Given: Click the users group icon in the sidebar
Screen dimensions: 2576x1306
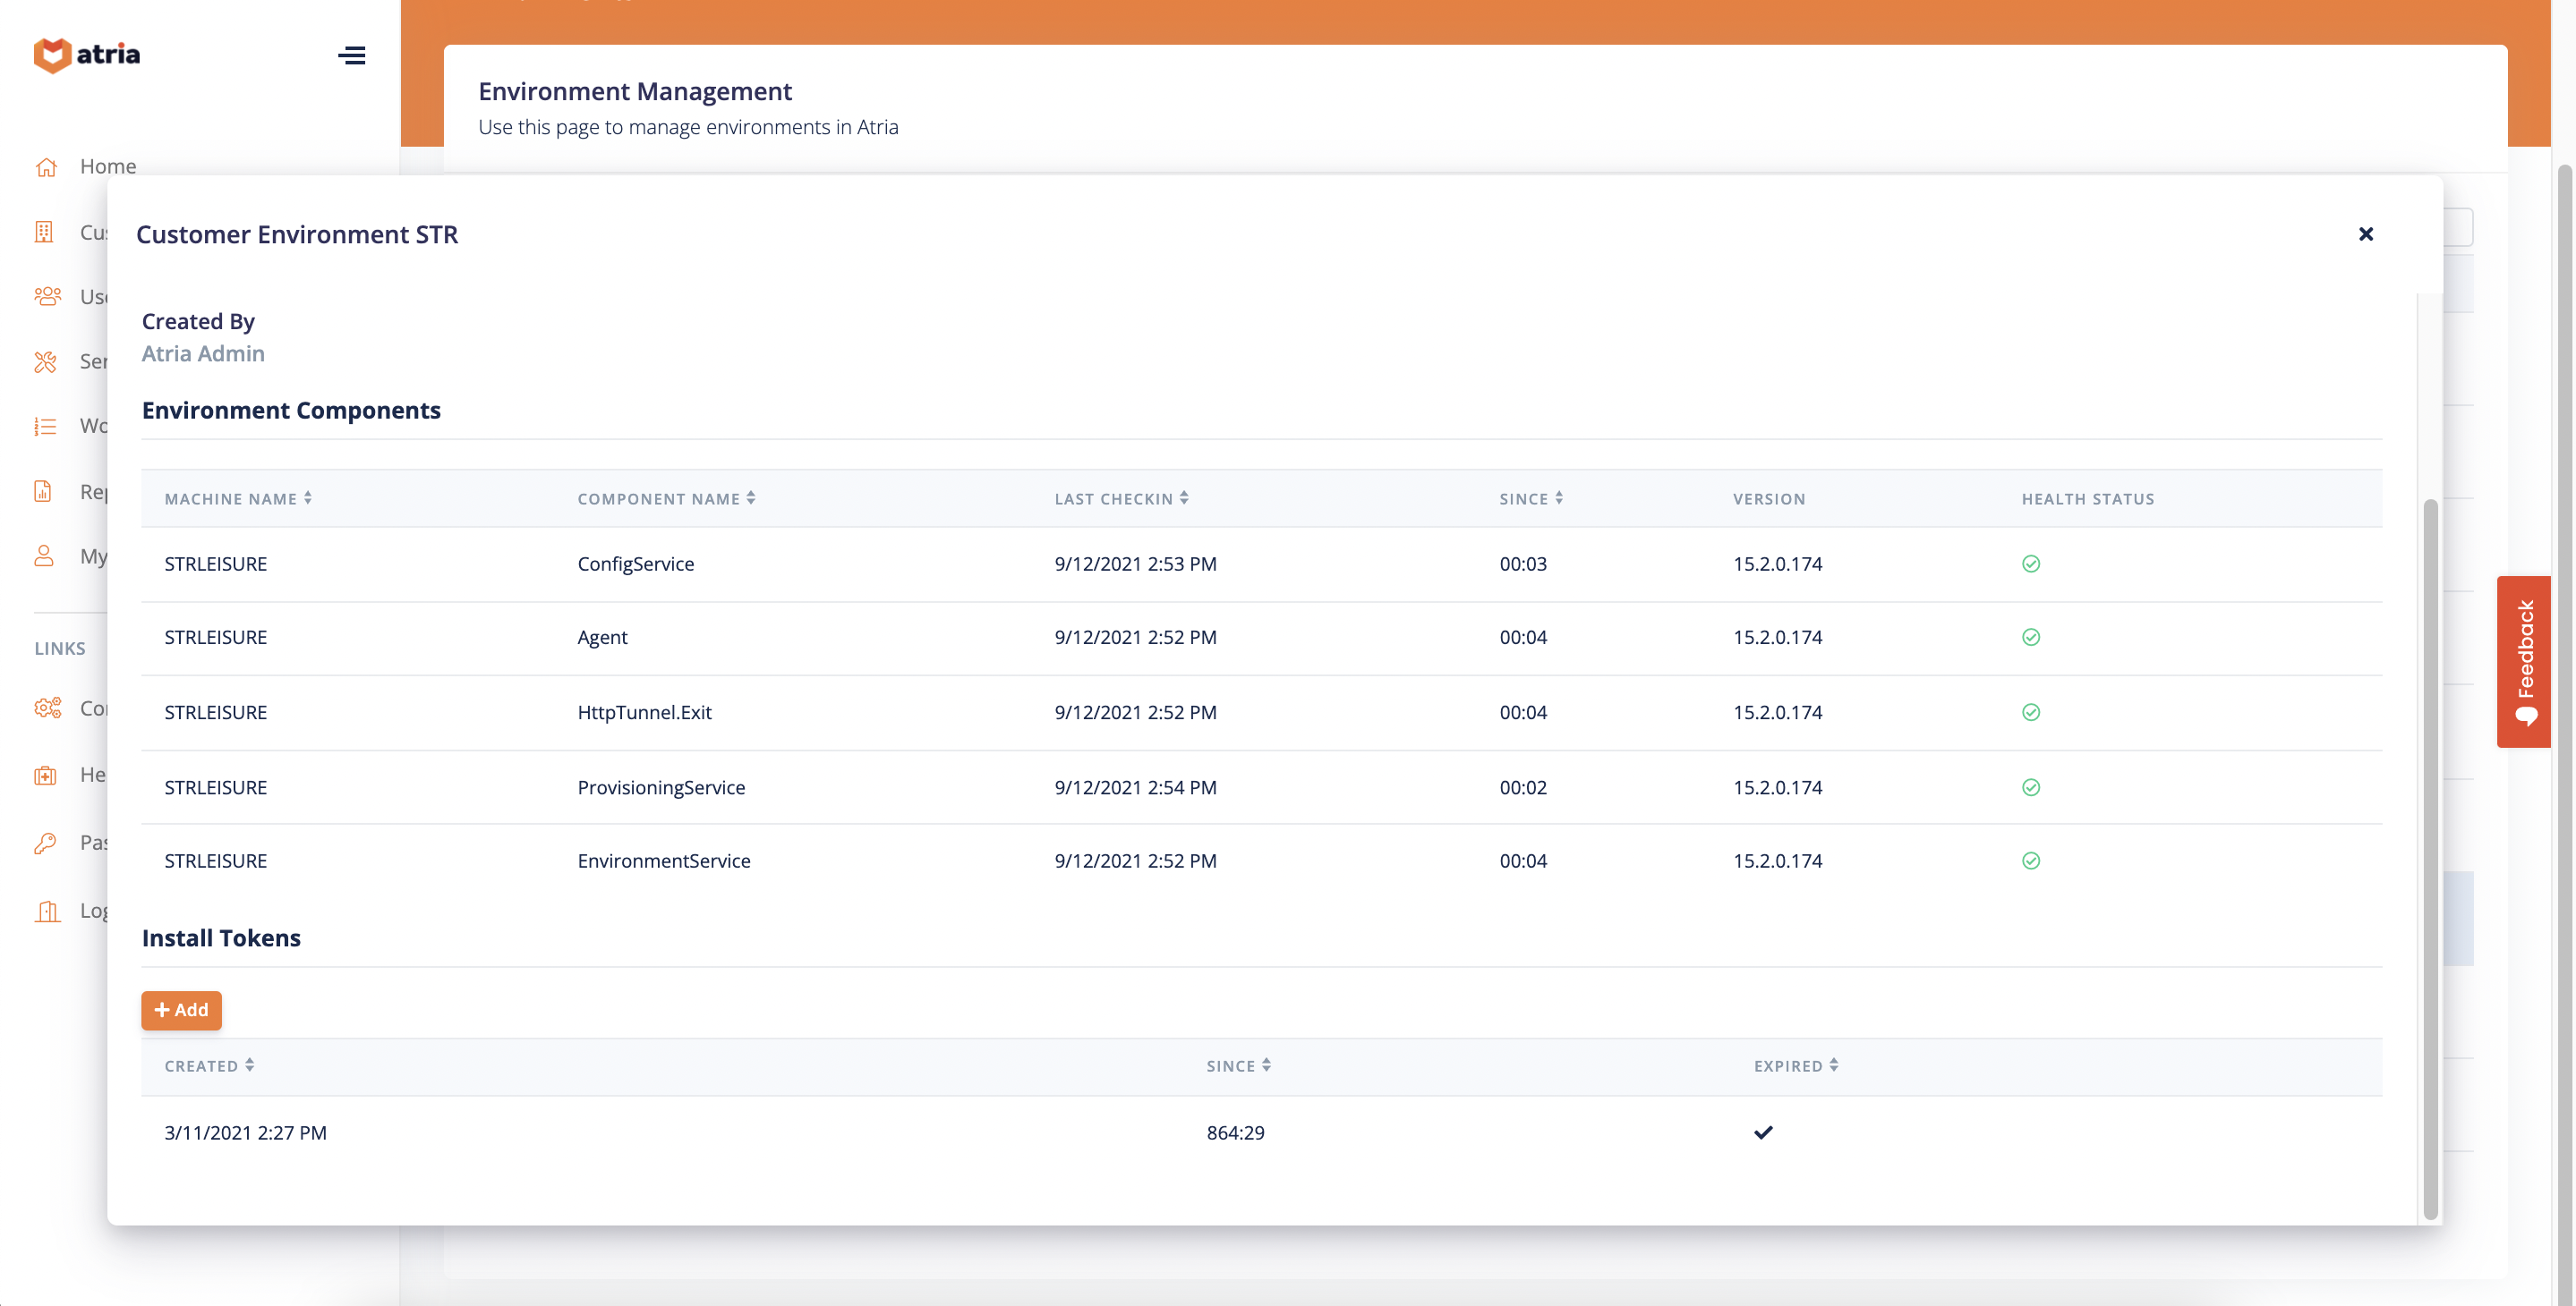Looking at the screenshot, I should click(x=47, y=297).
